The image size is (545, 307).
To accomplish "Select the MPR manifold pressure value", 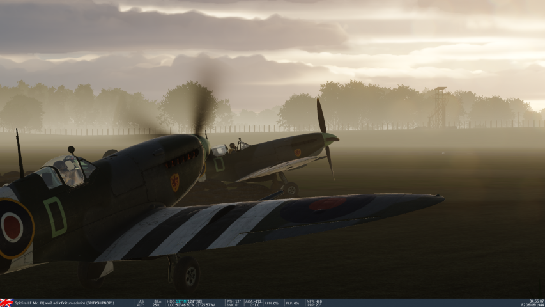I will coord(314,301).
